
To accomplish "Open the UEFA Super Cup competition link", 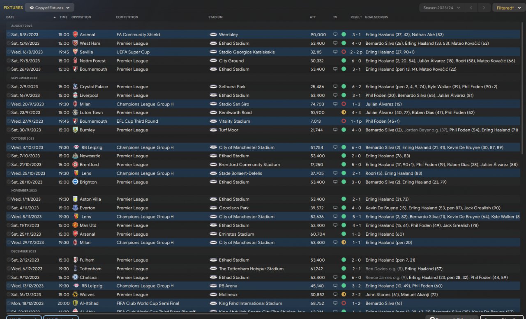I will [133, 52].
